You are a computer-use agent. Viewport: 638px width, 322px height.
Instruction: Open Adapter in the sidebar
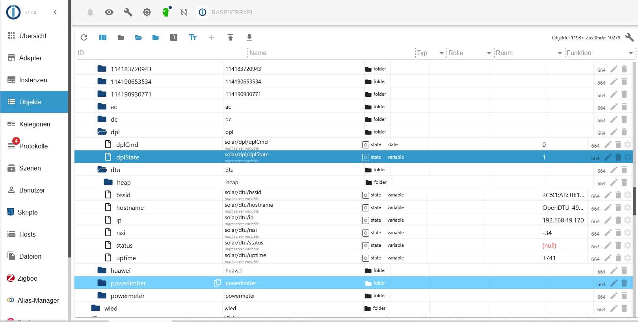30,58
